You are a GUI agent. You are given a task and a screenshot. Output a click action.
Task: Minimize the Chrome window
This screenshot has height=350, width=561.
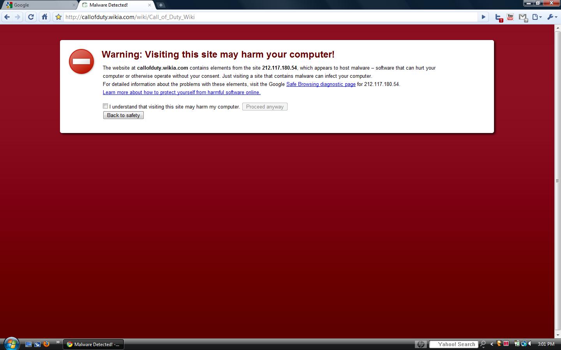(x=529, y=3)
